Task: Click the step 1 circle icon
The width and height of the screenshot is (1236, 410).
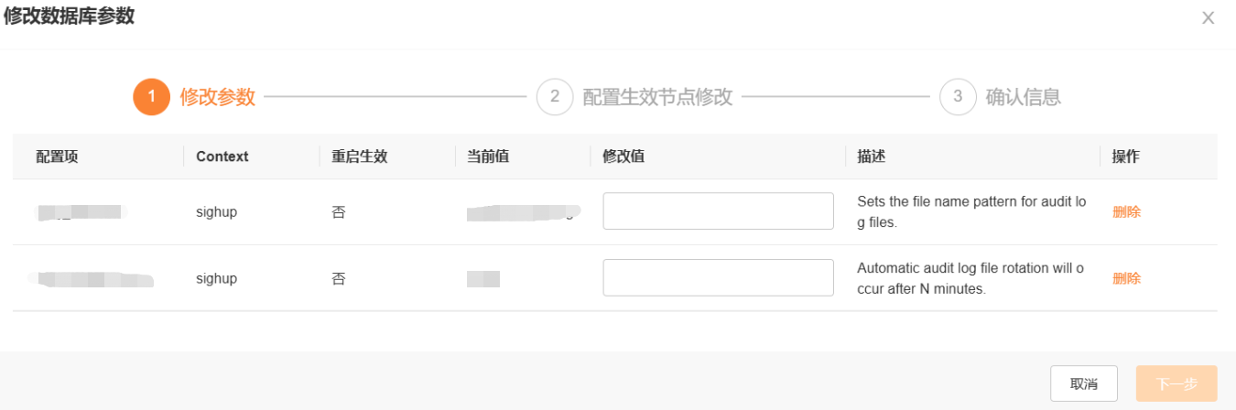Action: point(151,97)
